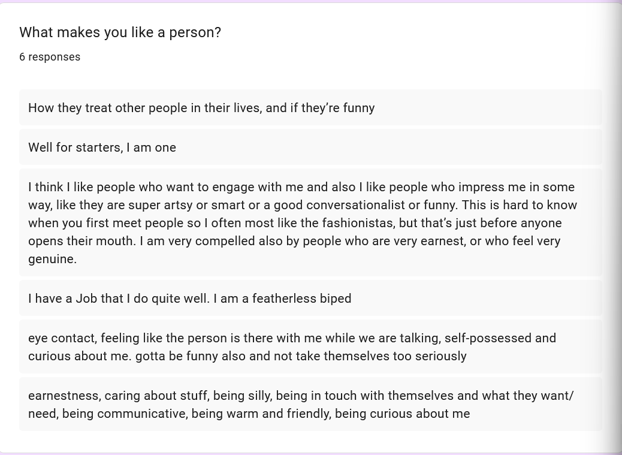The width and height of the screenshot is (622, 455).
Task: Click the 'What makes you like a person?' heading
Action: pos(120,32)
